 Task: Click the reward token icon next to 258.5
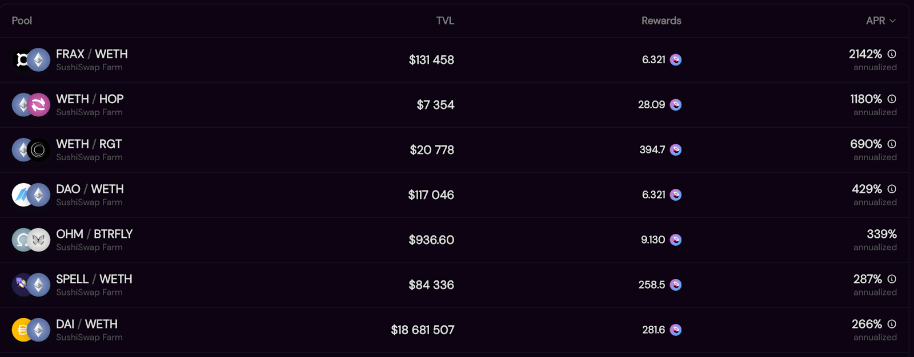coord(676,285)
